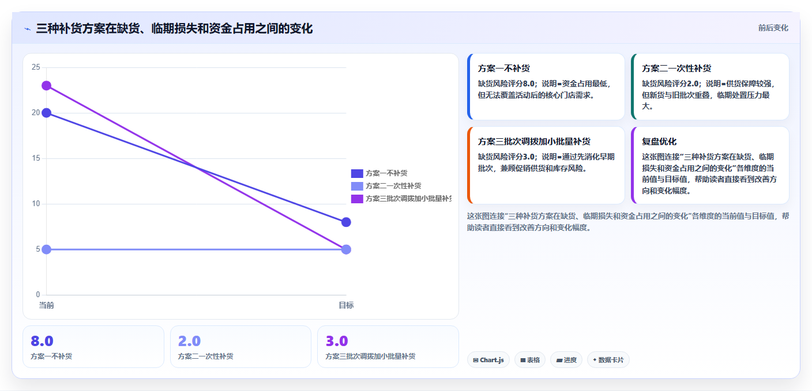This screenshot has height=391, width=812.
Task: Click the header icon beside the title
Action: [27, 29]
